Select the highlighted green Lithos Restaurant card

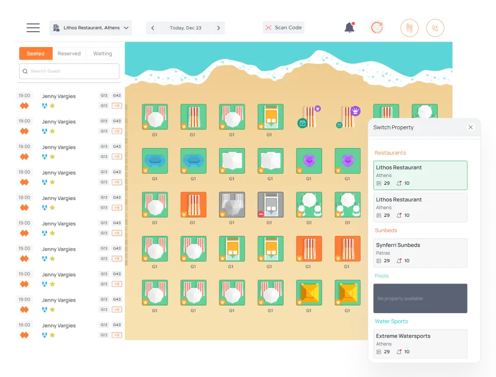420,175
